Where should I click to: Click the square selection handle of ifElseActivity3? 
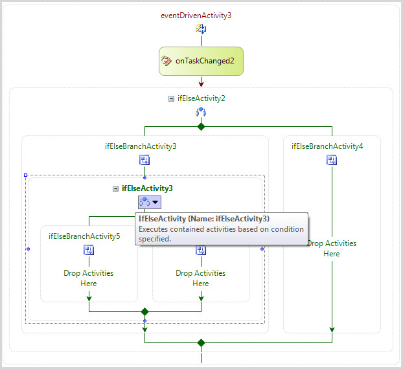pyautogui.click(x=25, y=175)
